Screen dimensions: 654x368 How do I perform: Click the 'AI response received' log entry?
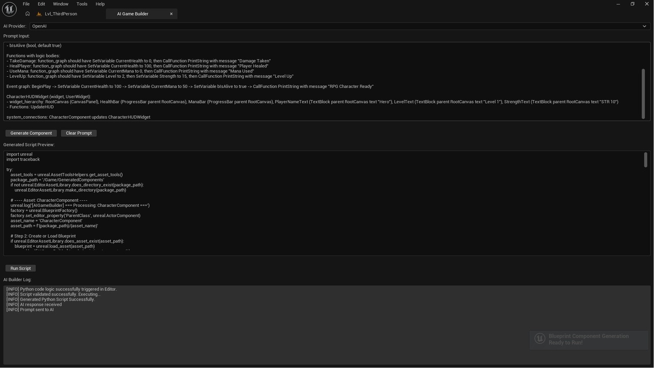tap(34, 305)
